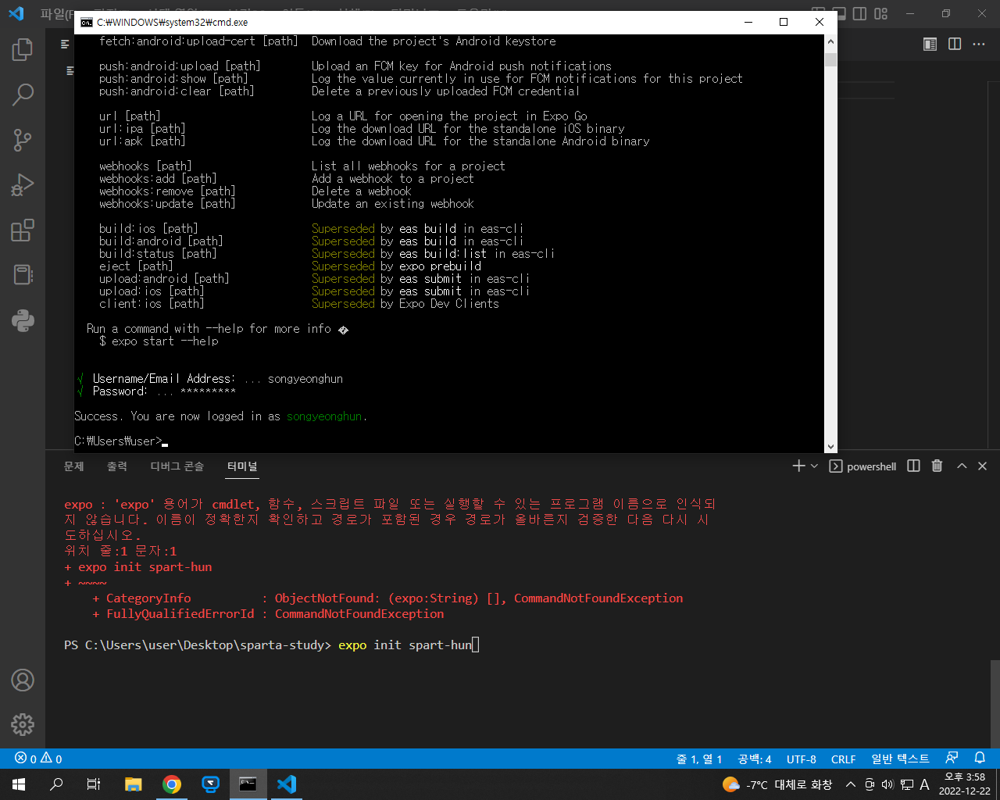The height and width of the screenshot is (800, 1000).
Task: Click the preview icon in the editor toolbar
Action: coord(930,44)
